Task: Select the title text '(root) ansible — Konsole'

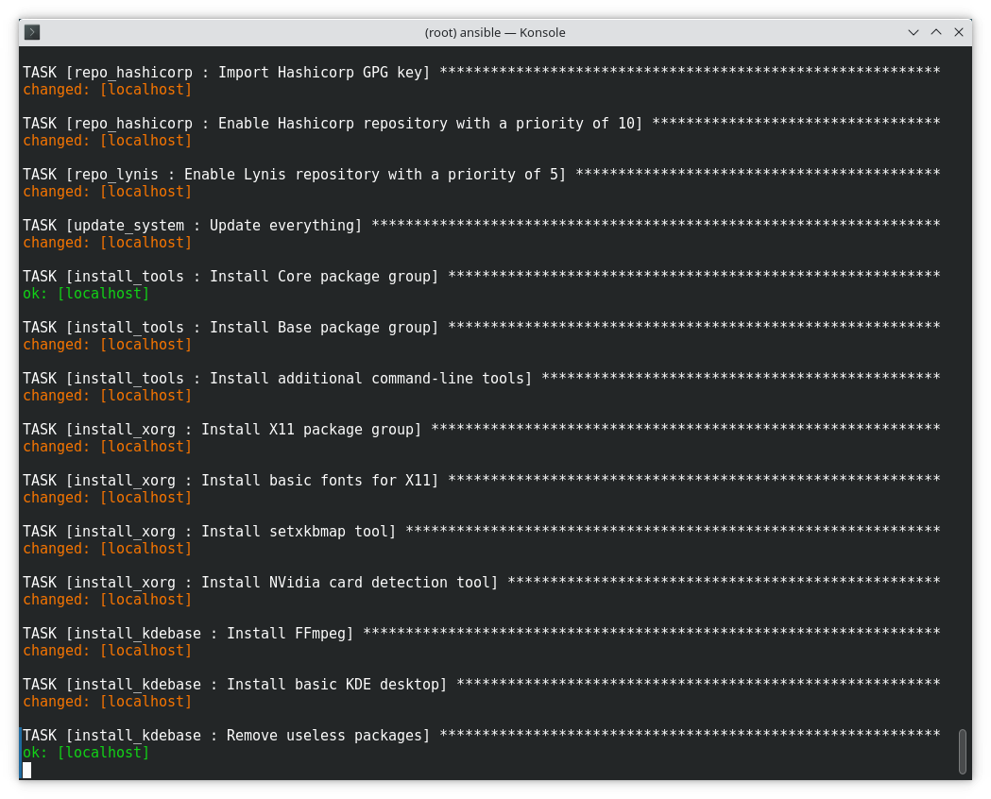Action: coord(495,32)
